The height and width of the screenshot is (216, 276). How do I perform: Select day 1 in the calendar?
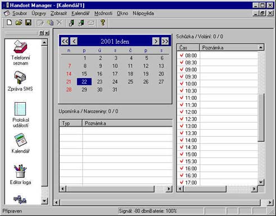(85, 58)
